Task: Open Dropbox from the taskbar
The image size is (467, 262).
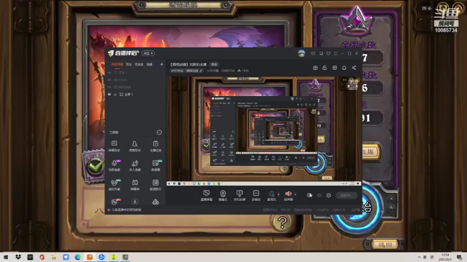Action: (x=18, y=257)
